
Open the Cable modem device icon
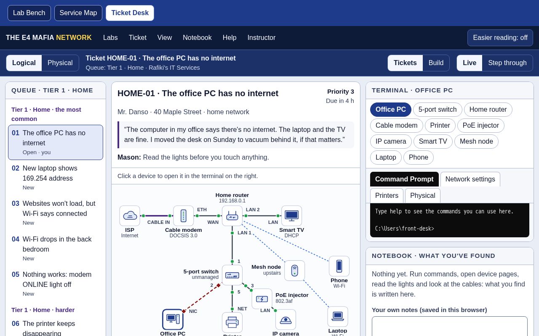click(184, 216)
